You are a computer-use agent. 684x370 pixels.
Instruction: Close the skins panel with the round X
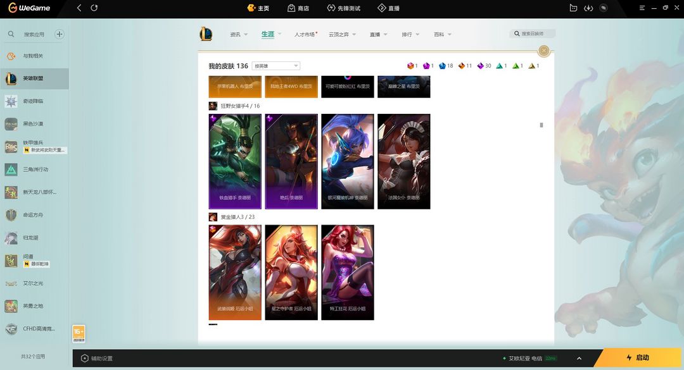click(x=543, y=51)
